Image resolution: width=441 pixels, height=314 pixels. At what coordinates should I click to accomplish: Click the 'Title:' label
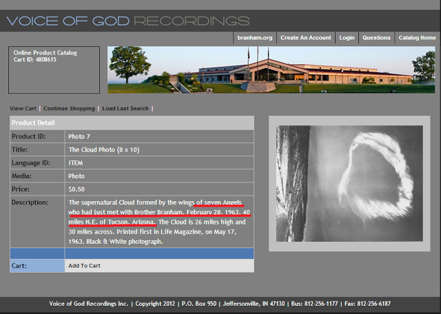click(x=20, y=150)
